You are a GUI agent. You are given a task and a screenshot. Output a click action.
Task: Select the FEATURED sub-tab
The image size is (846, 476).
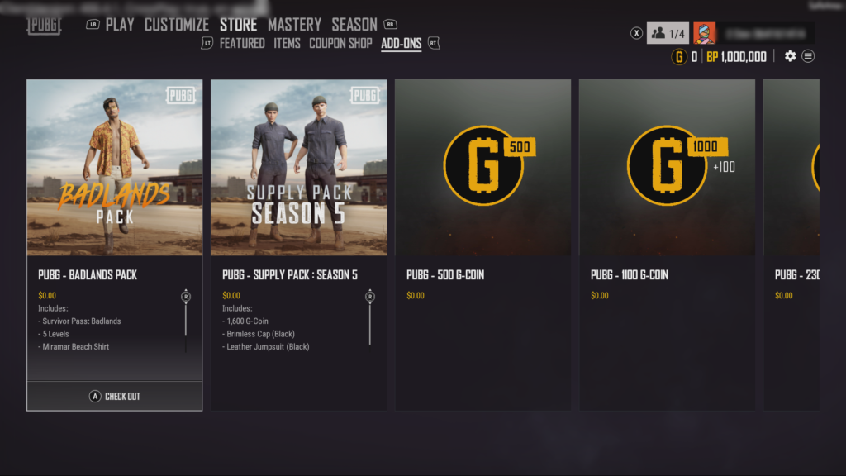pos(242,43)
